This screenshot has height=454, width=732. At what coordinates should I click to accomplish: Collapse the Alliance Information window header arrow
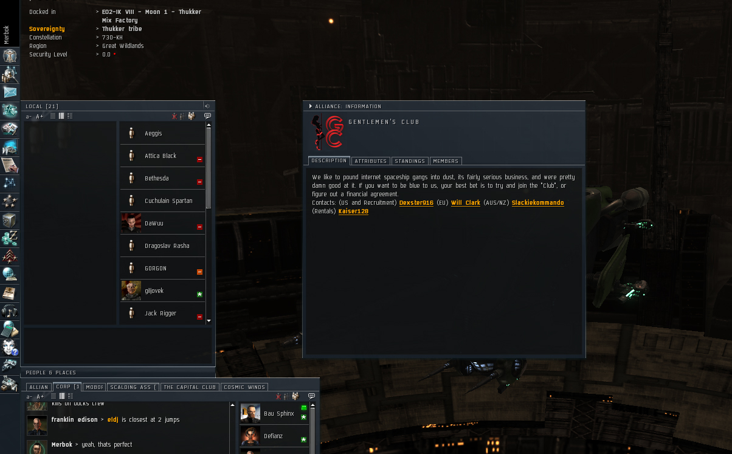[311, 106]
